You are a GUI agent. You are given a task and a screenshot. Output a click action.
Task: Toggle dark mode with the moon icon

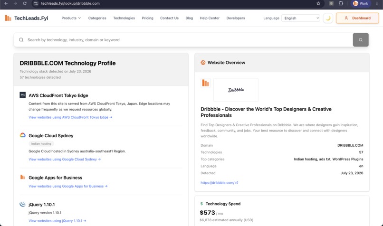[328, 18]
